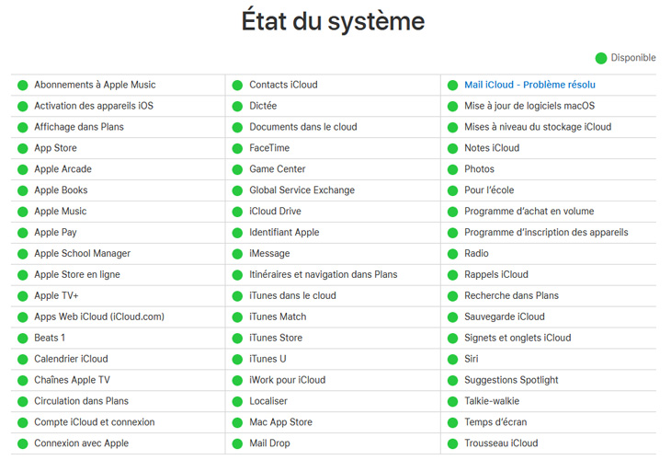Select Mise à jour de logiciels macOS
The image size is (671, 460).
click(529, 106)
